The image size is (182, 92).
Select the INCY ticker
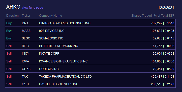pyautogui.click(x=25, y=53)
